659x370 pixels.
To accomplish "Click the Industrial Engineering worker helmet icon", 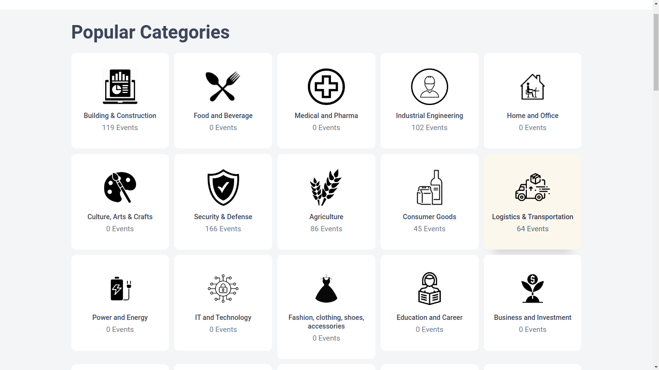I will coord(429,87).
